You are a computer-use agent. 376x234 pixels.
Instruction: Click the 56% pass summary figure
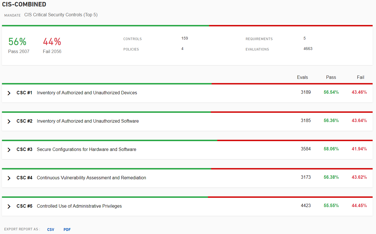point(17,42)
